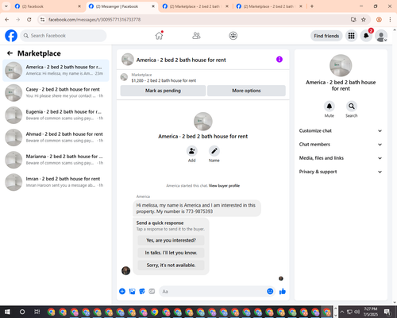Open the Friends icon in top navigation

(196, 36)
